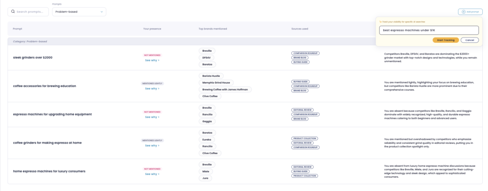Click the Barista Hustle brand chip
The height and width of the screenshot is (191, 488).
[211, 76]
